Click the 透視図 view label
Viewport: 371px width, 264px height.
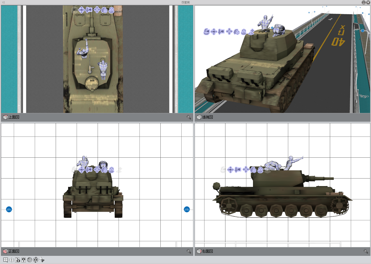pos(207,117)
